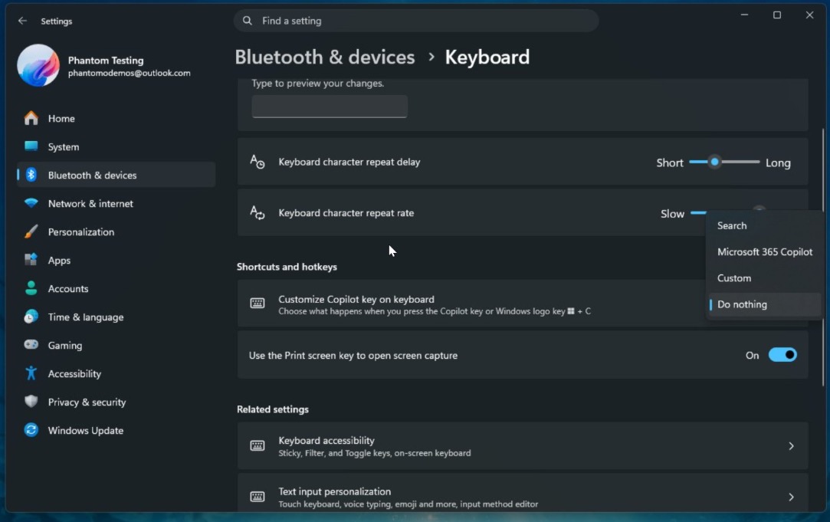Open Accessibility settings

click(x=116, y=373)
